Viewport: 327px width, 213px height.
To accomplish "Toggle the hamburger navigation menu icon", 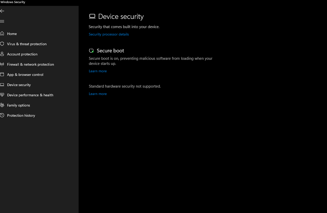I will click(x=2, y=21).
